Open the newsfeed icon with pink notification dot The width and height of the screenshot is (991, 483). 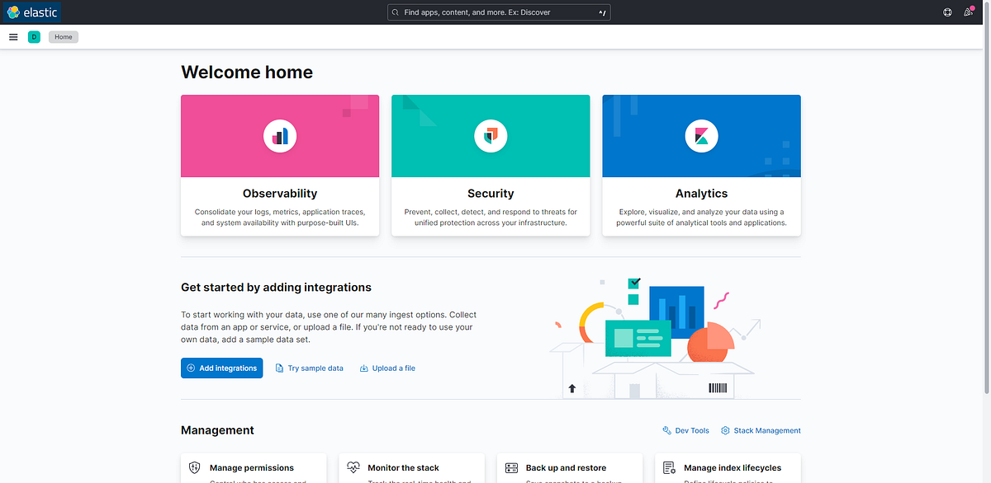pos(968,12)
